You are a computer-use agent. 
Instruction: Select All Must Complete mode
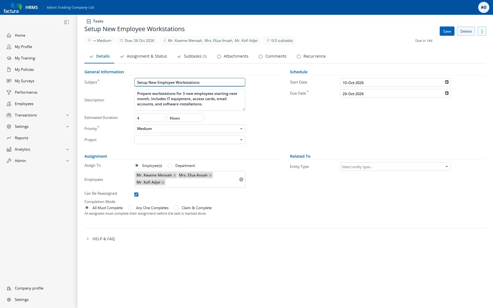click(x=87, y=208)
